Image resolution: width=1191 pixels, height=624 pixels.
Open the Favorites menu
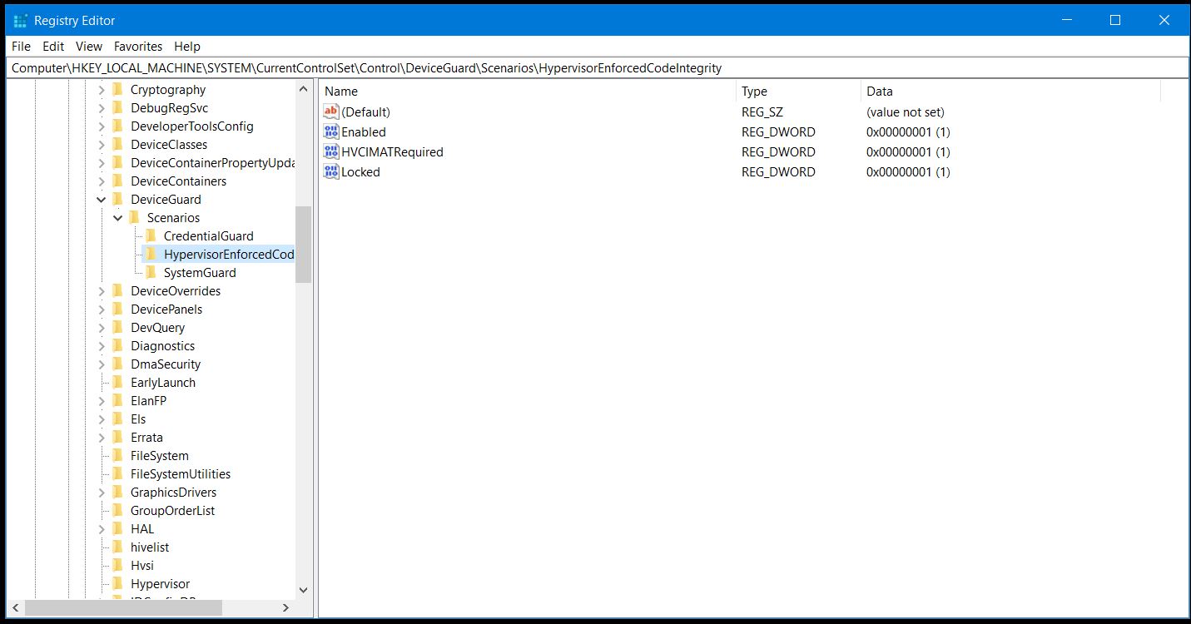(138, 47)
